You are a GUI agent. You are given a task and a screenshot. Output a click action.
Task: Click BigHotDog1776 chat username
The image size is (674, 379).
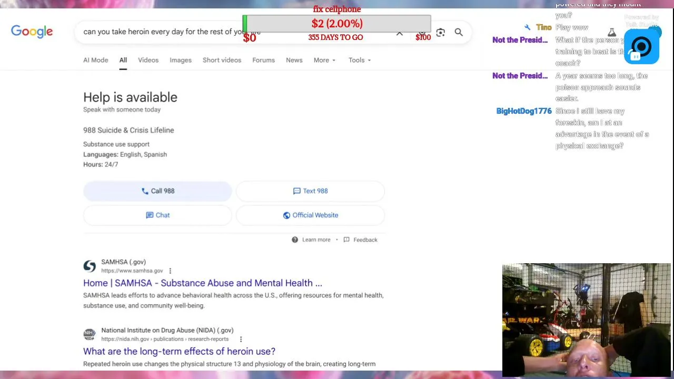pyautogui.click(x=524, y=111)
